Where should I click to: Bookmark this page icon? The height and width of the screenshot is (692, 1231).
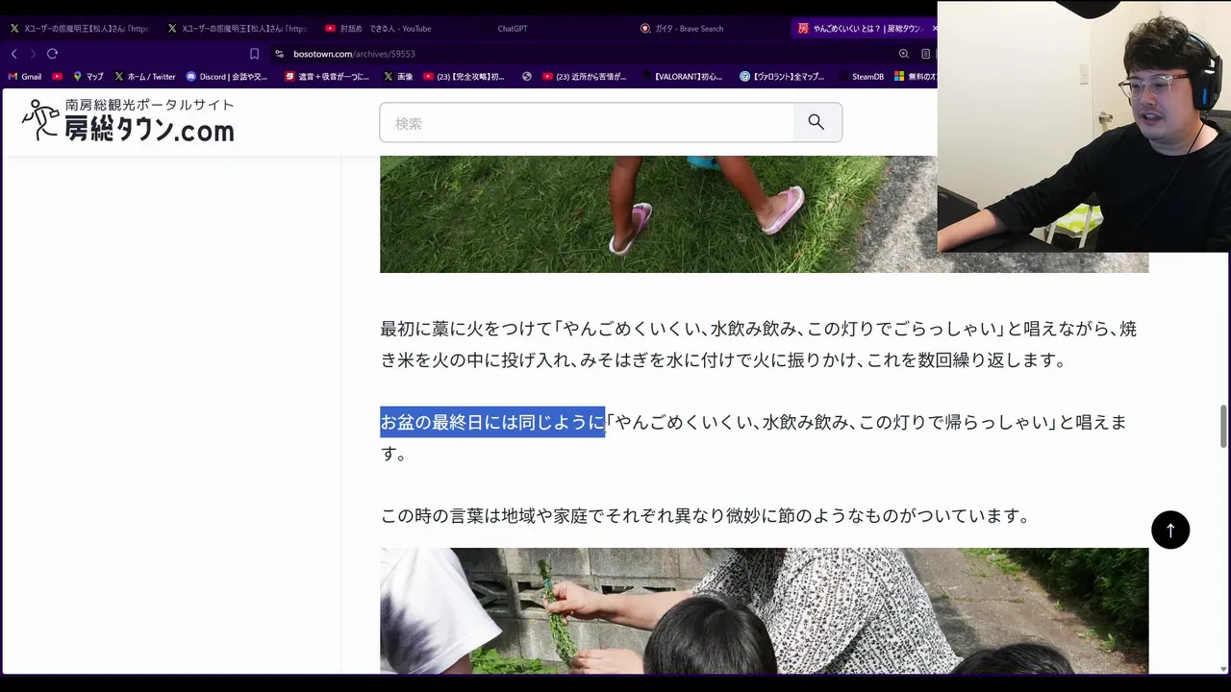[x=254, y=54]
